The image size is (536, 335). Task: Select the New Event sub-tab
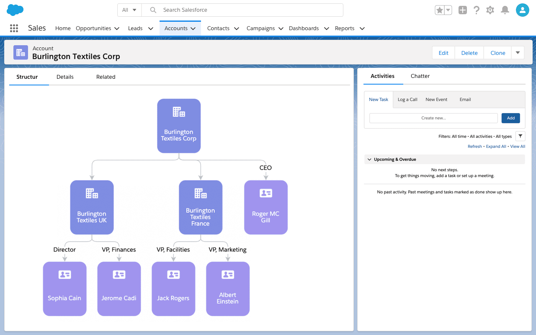click(436, 100)
